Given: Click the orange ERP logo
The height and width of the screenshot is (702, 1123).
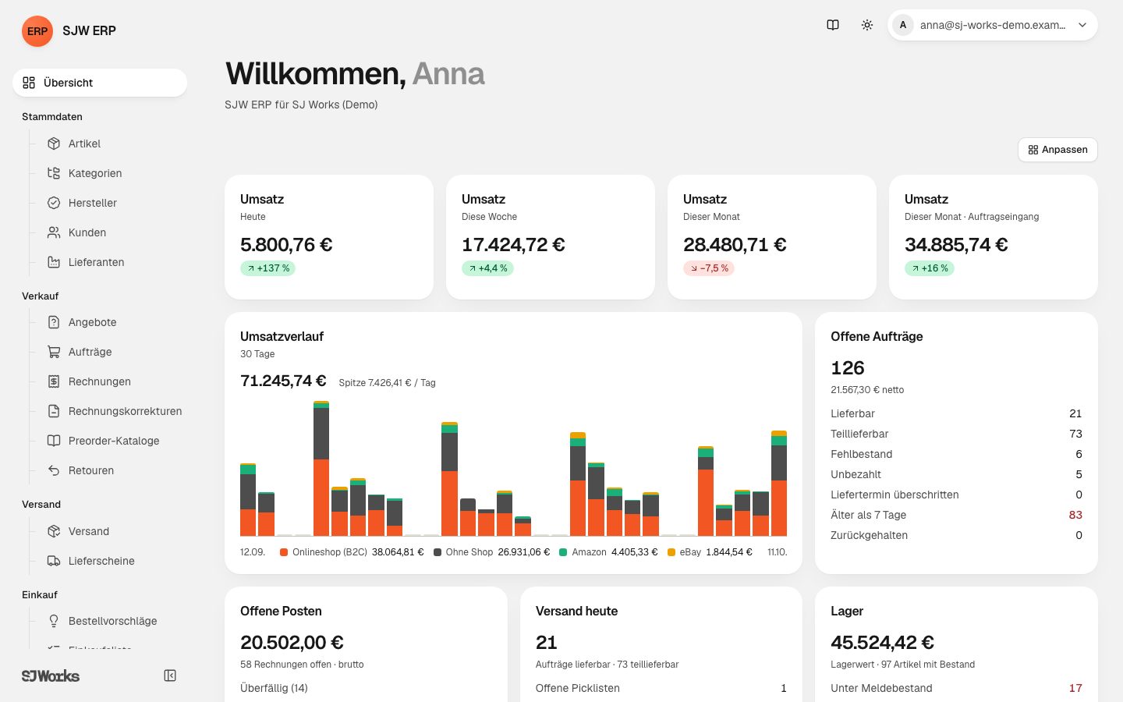Looking at the screenshot, I should tap(37, 31).
